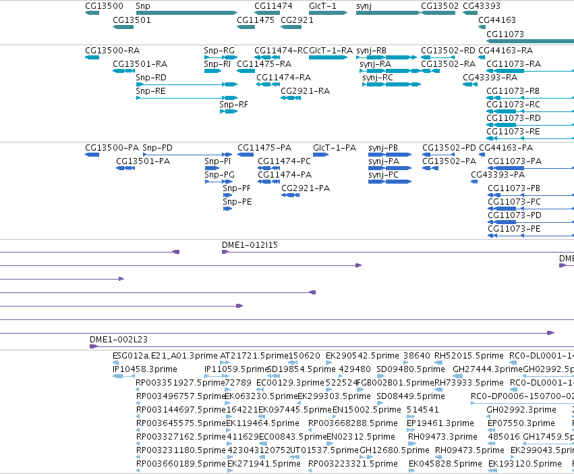574x474 pixels.
Task: Click the CG13500-PA protein label
Action: [x=112, y=148]
